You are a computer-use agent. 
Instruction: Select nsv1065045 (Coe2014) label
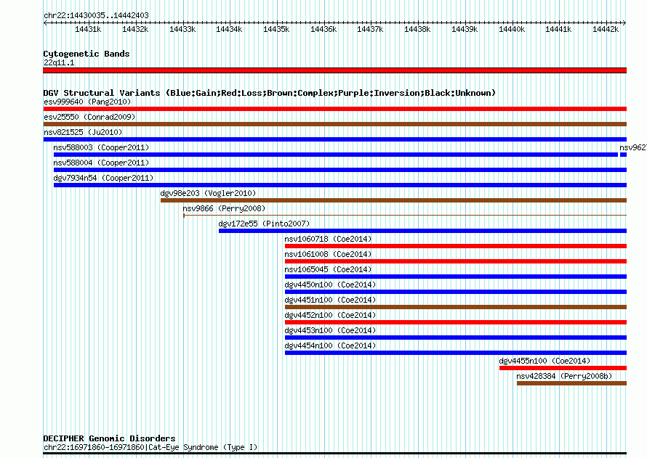(x=328, y=269)
